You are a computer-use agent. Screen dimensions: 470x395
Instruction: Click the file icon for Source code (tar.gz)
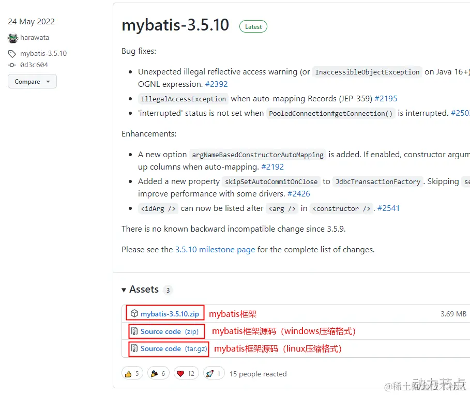(134, 348)
